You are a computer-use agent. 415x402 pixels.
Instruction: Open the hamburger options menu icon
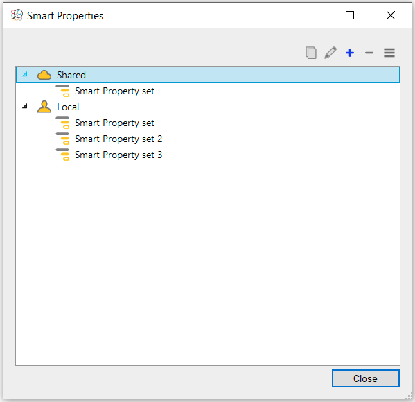389,53
